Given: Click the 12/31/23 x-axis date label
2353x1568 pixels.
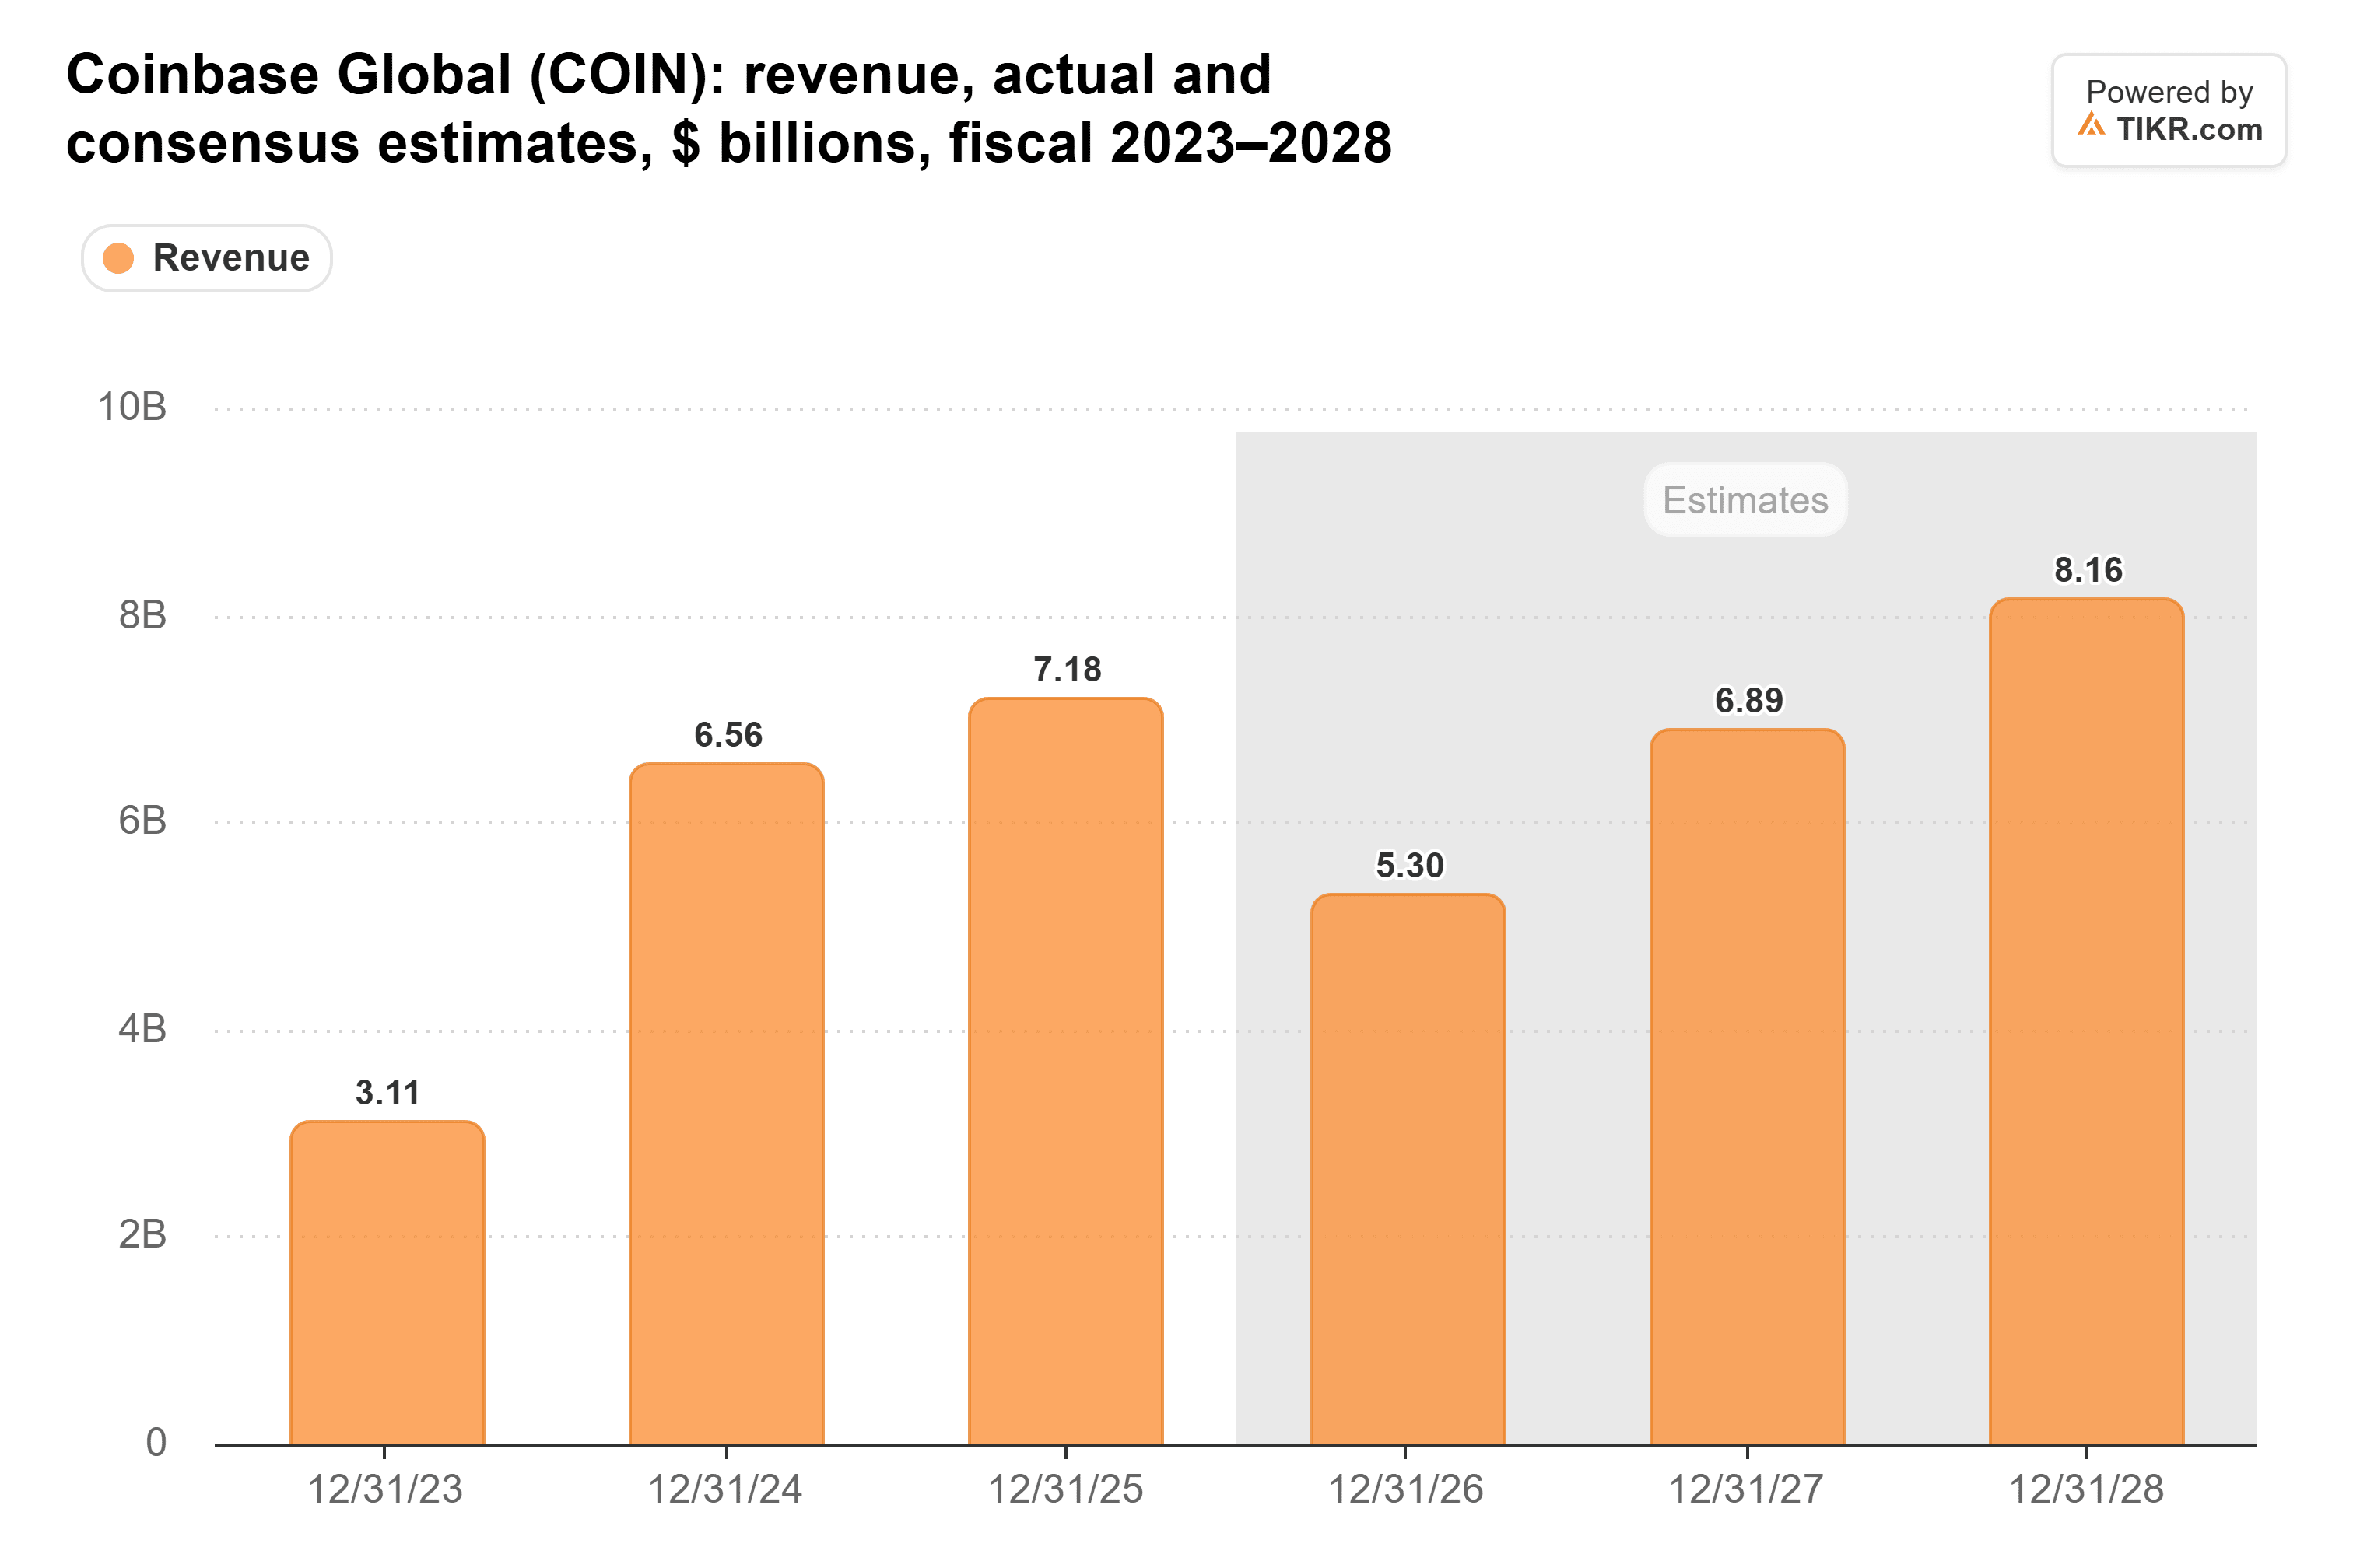Looking at the screenshot, I should click(x=385, y=1490).
